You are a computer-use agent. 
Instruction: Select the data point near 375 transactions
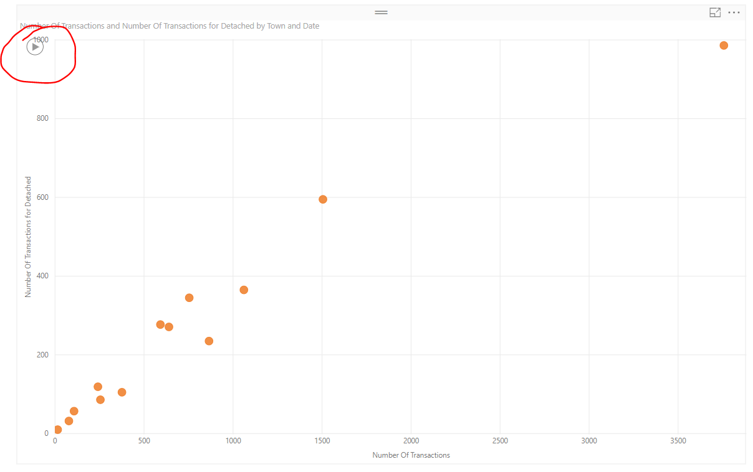(122, 392)
